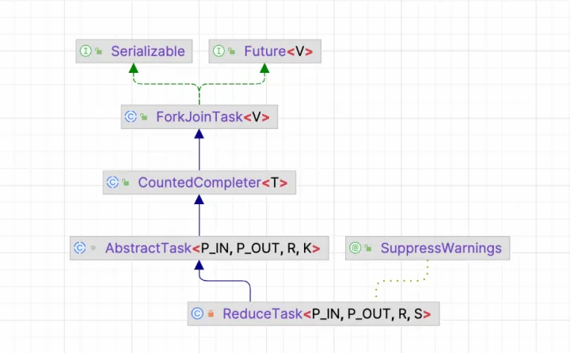Click the visibility lock icon beside ForkJoinTask<V>
The width and height of the screenshot is (570, 353).
(x=144, y=118)
